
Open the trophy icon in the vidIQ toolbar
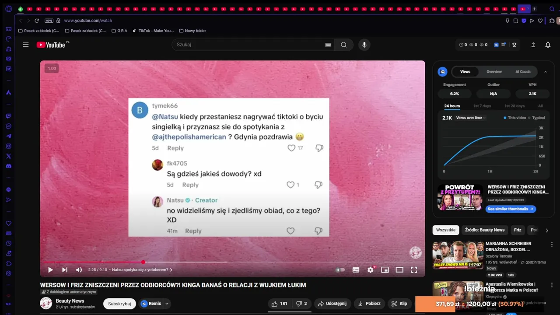(514, 45)
